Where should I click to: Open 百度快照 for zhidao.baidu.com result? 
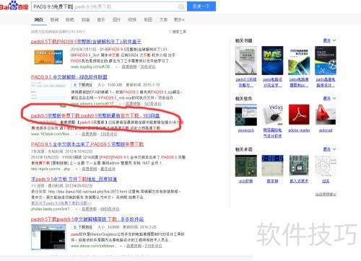point(90,209)
